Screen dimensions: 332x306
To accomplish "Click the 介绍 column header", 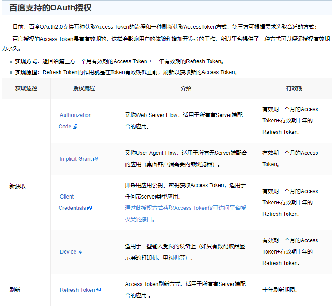I will (x=186, y=88).
